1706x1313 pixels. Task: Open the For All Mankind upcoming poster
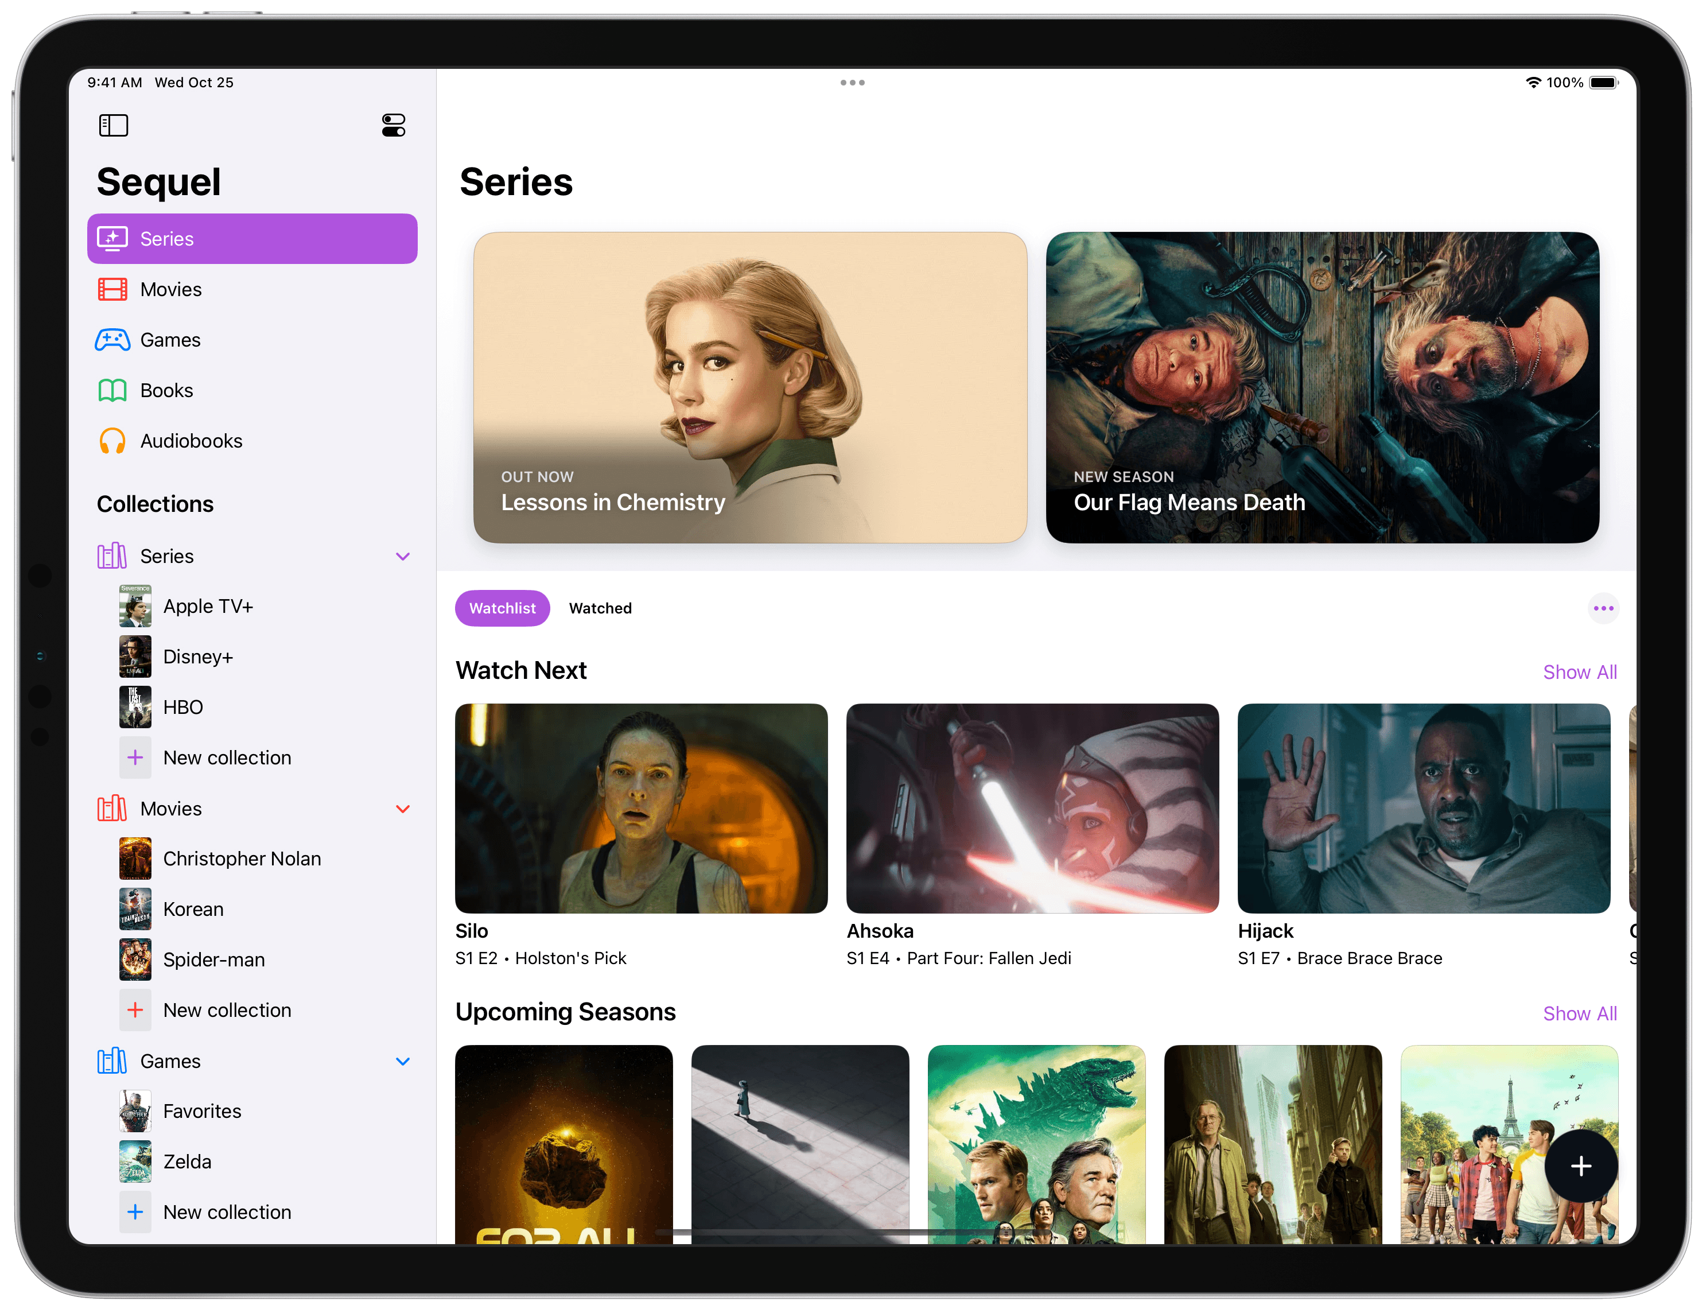click(564, 1145)
